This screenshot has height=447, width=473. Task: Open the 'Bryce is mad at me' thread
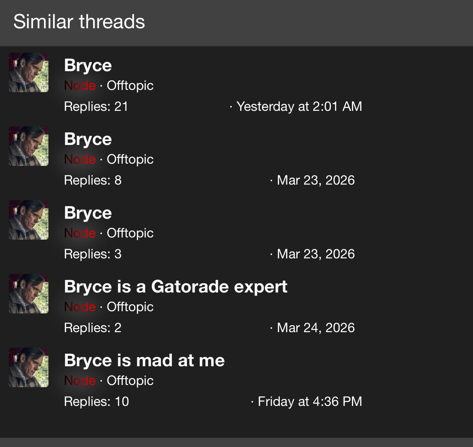(144, 361)
